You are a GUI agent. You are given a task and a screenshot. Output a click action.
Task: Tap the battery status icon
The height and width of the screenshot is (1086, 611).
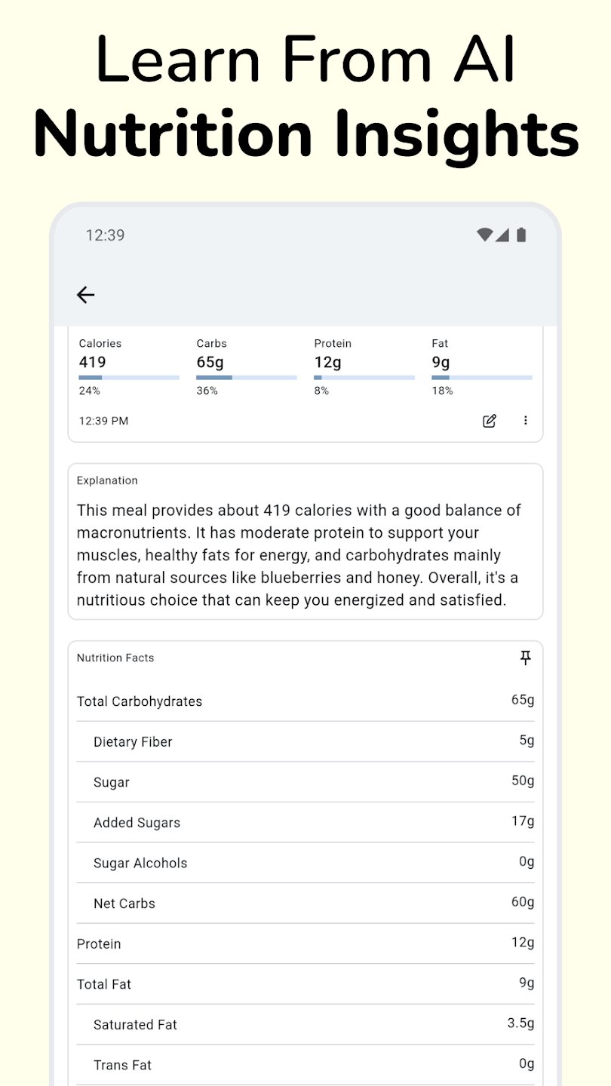tap(521, 235)
